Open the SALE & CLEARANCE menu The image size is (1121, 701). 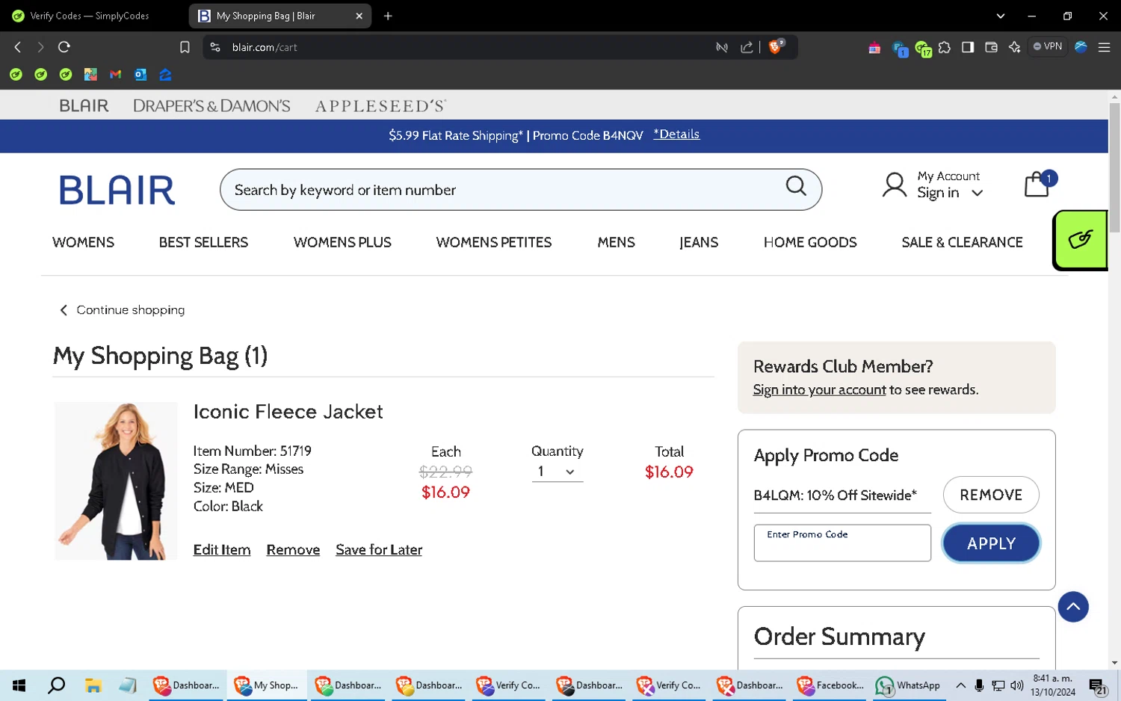pos(962,242)
